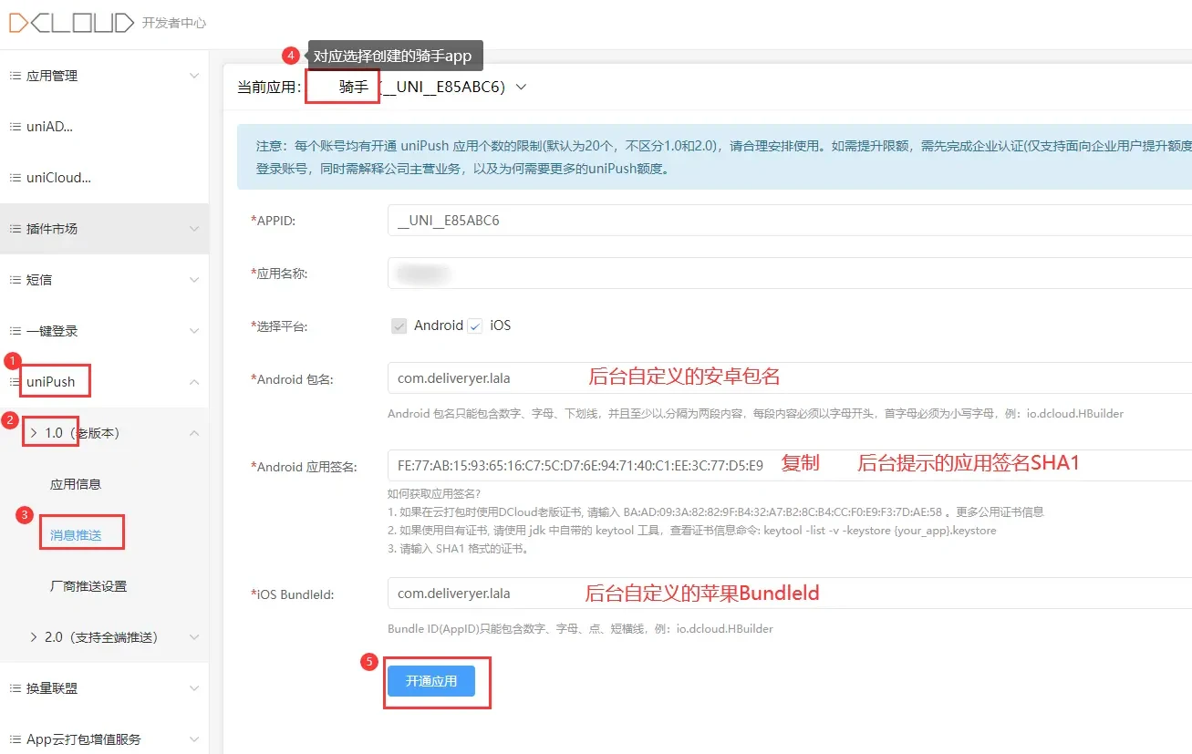The width and height of the screenshot is (1192, 754).
Task: Click the 选择平台 field label
Action: pyautogui.click(x=279, y=326)
